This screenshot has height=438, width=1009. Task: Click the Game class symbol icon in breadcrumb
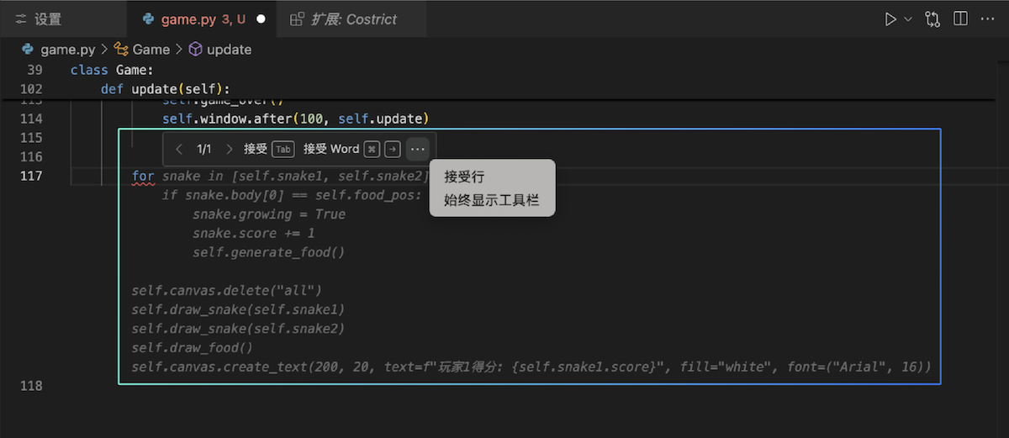121,50
